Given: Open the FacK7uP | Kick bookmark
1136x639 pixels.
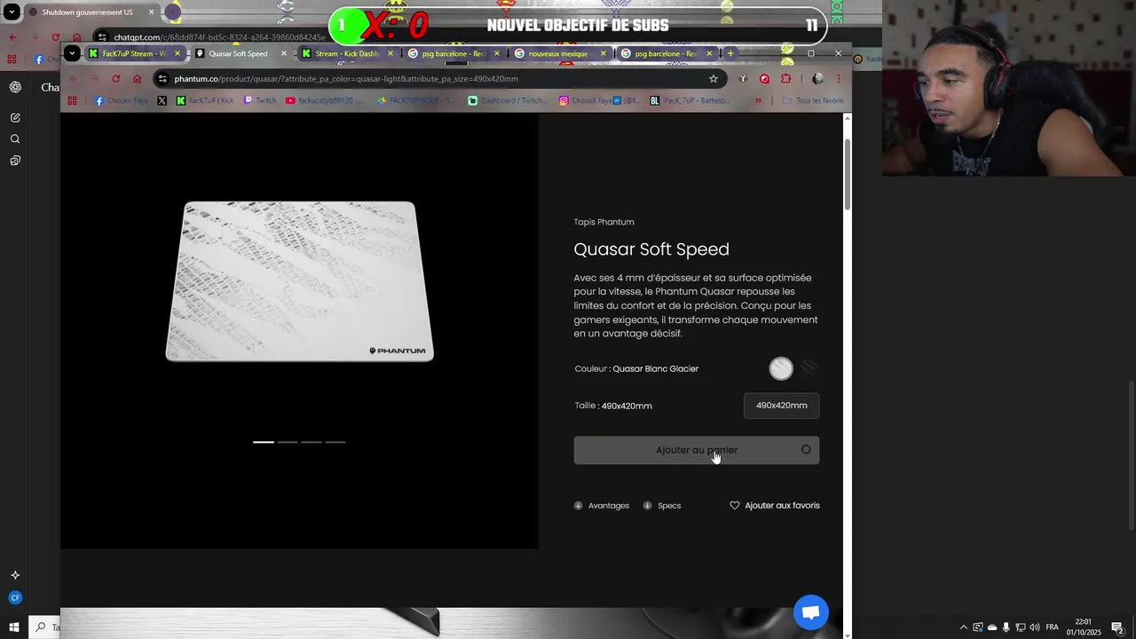Looking at the screenshot, I should pyautogui.click(x=205, y=100).
